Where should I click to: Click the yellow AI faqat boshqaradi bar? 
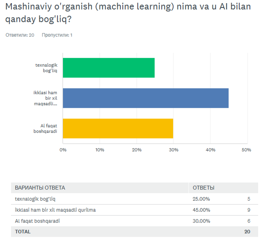click(x=118, y=128)
